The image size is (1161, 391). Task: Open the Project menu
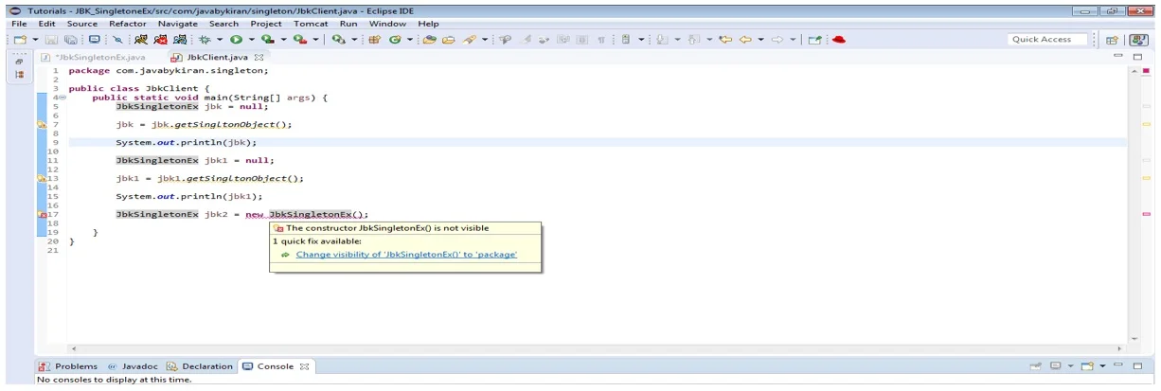pos(267,24)
